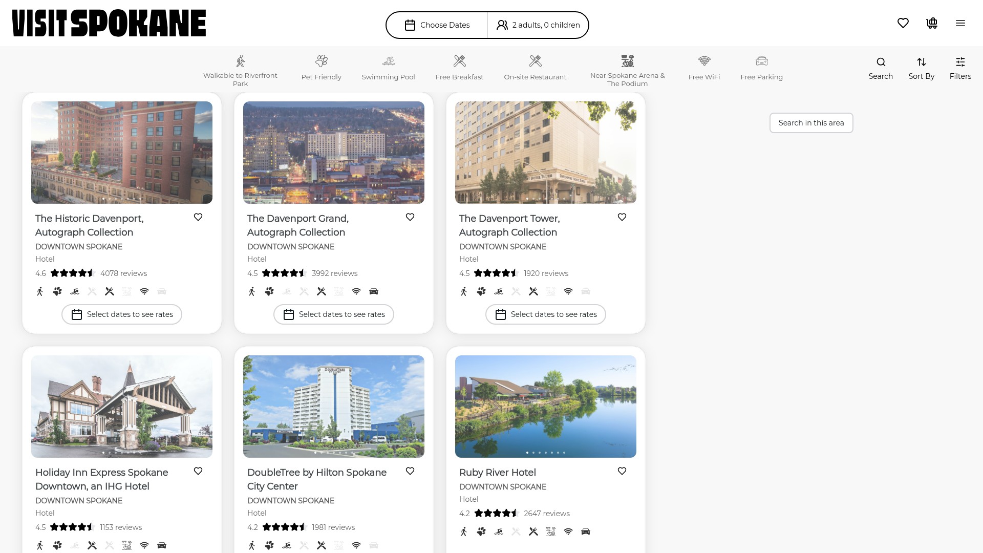Click the Visit Spokane logo
The width and height of the screenshot is (983, 553).
(109, 23)
